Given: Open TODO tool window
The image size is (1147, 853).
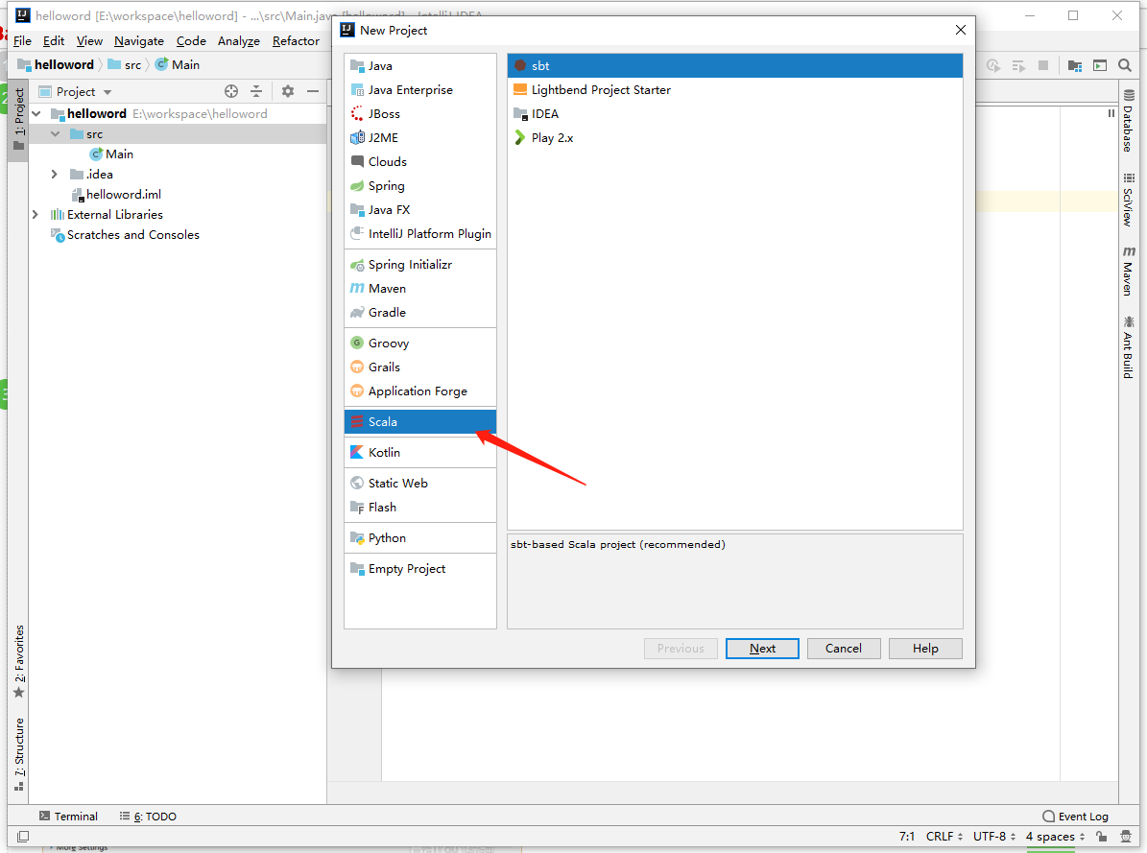Looking at the screenshot, I should (149, 817).
